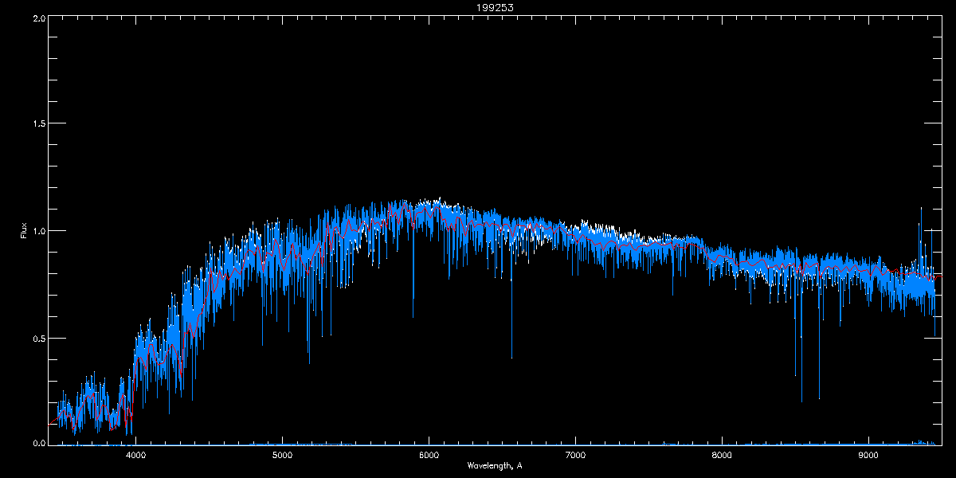Click the tall emission spike near 9350 Å
The image size is (956, 478).
(x=921, y=210)
